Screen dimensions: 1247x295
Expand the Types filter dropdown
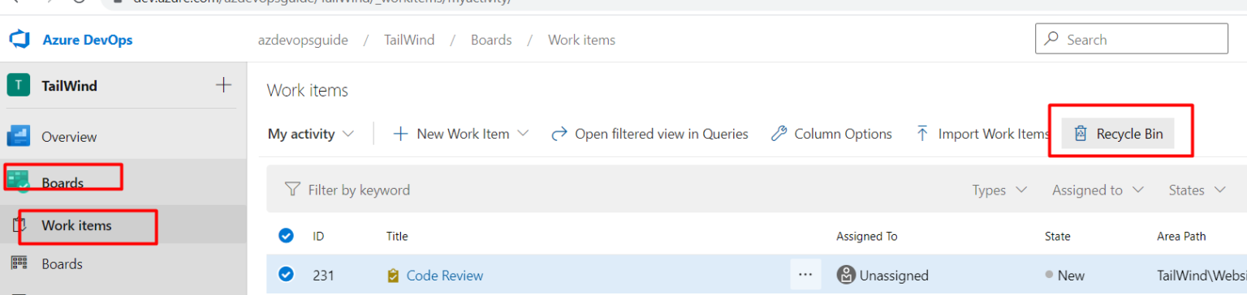(999, 190)
